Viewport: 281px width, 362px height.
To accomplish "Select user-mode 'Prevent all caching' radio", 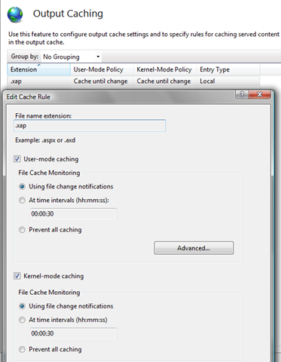I will click(x=22, y=230).
